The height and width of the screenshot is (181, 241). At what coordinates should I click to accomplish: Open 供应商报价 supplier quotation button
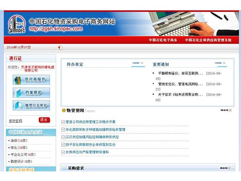click(31, 80)
